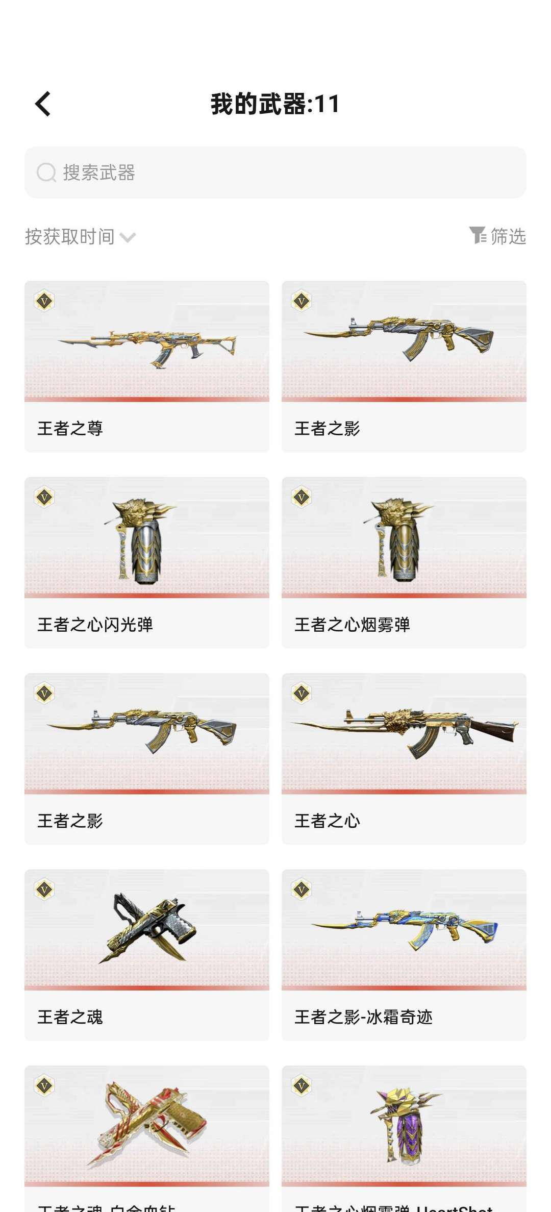Image resolution: width=551 pixels, height=1212 pixels.
Task: Focus the 搜索武器 search field
Action: click(x=275, y=172)
